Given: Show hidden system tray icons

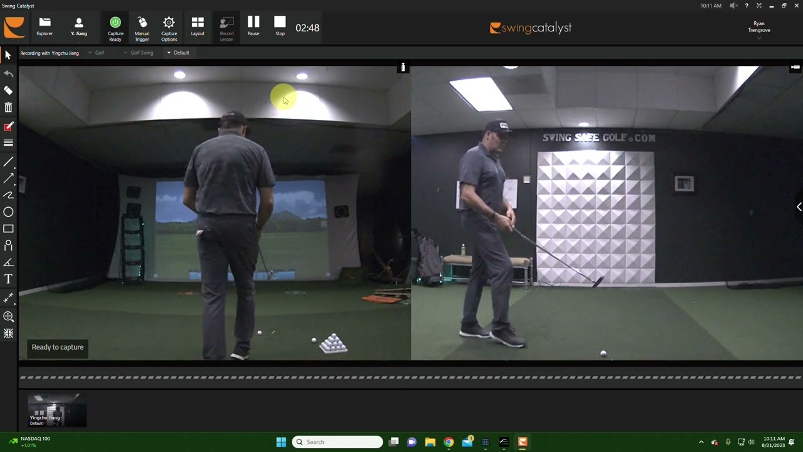Looking at the screenshot, I should pos(701,442).
